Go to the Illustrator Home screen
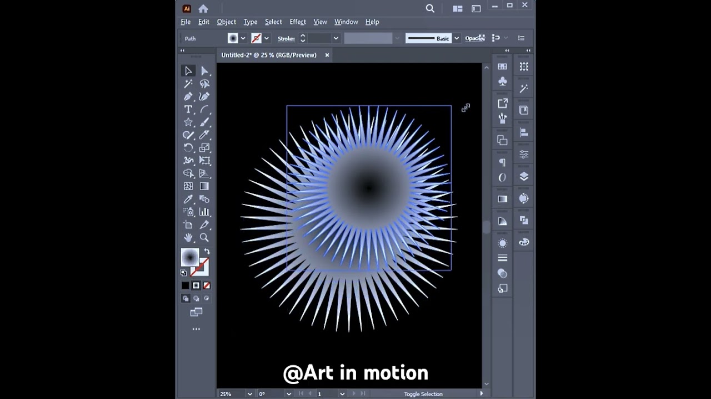 click(x=203, y=8)
